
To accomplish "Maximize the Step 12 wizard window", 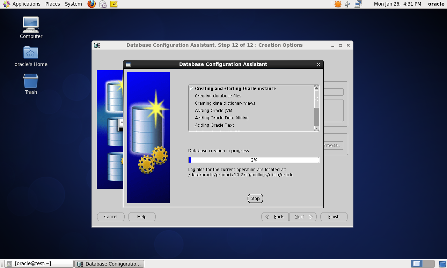I will 340,45.
